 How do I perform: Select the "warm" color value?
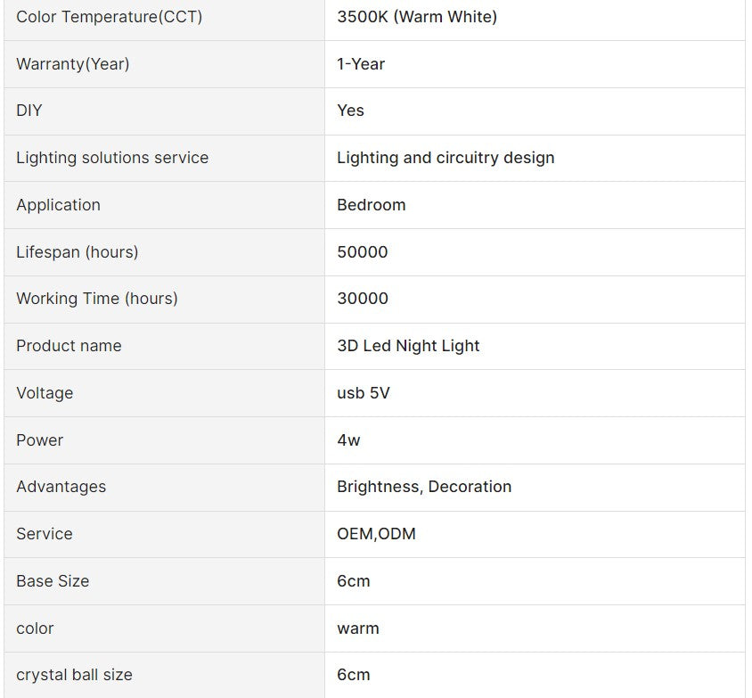358,628
